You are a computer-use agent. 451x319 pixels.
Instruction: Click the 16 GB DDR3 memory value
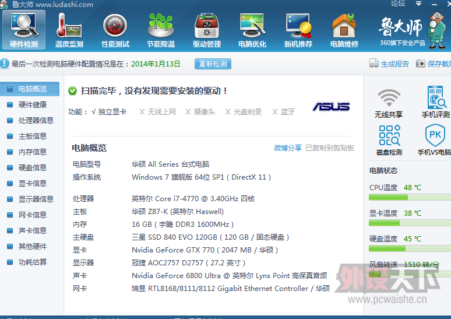182,225
